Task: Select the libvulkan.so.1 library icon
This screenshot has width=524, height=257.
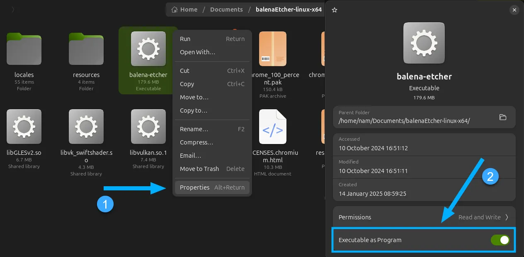Action: tap(148, 127)
